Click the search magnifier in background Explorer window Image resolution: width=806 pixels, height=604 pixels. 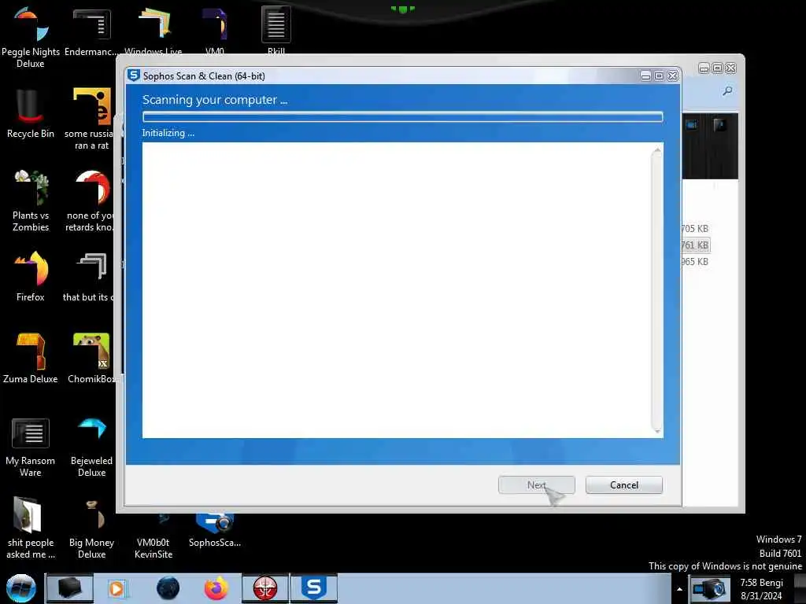pos(727,91)
